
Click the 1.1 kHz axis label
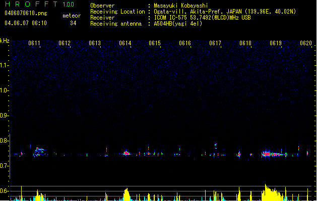tap(4, 65)
